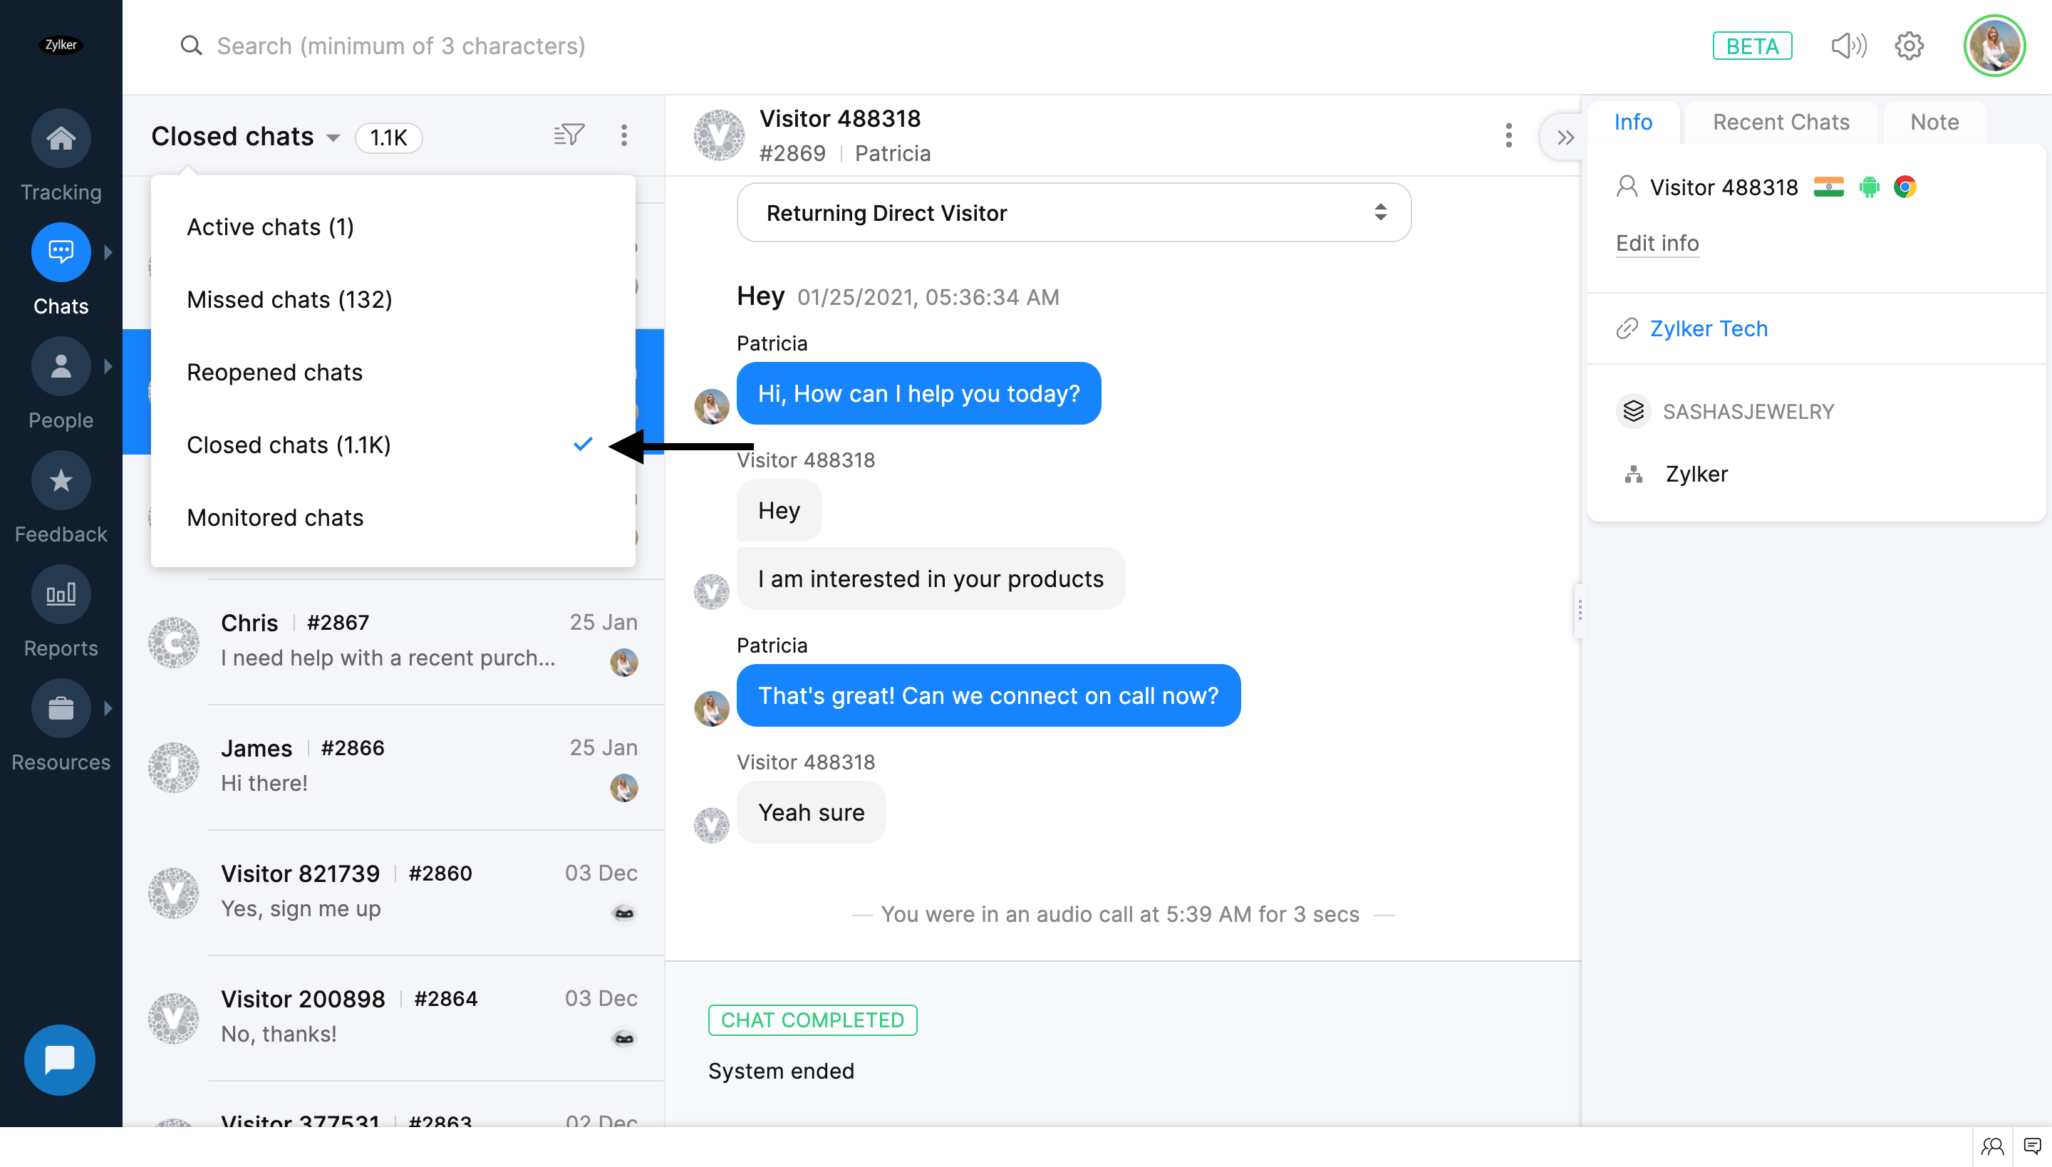Select the checked Closed chats (1.1K) option
2052x1167 pixels.
click(x=289, y=445)
